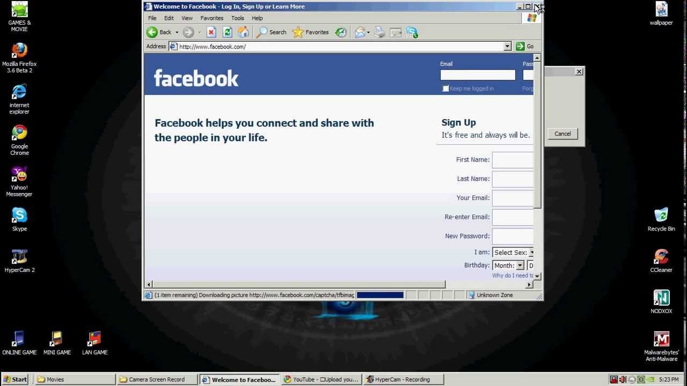
Task: Open Favorites star button in toolbar
Action: coord(310,32)
